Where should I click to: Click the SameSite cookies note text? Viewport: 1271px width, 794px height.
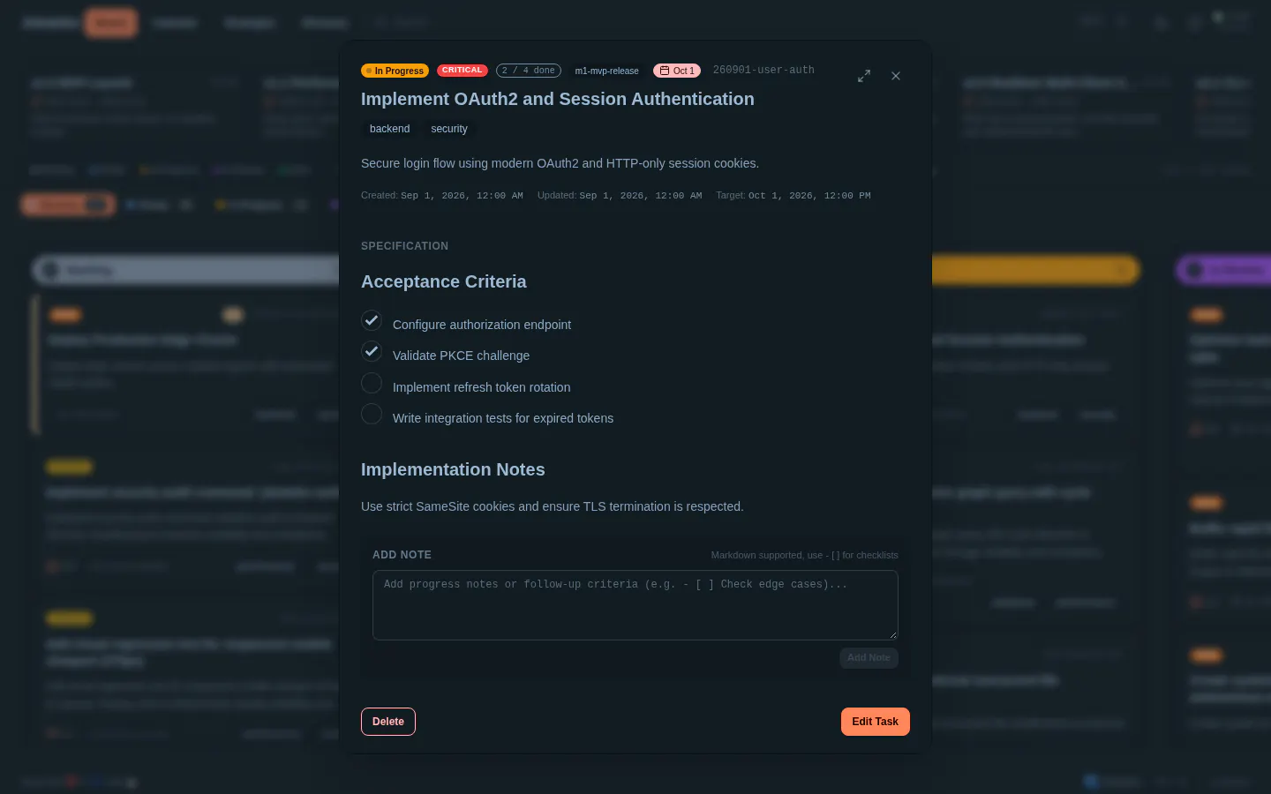click(553, 506)
